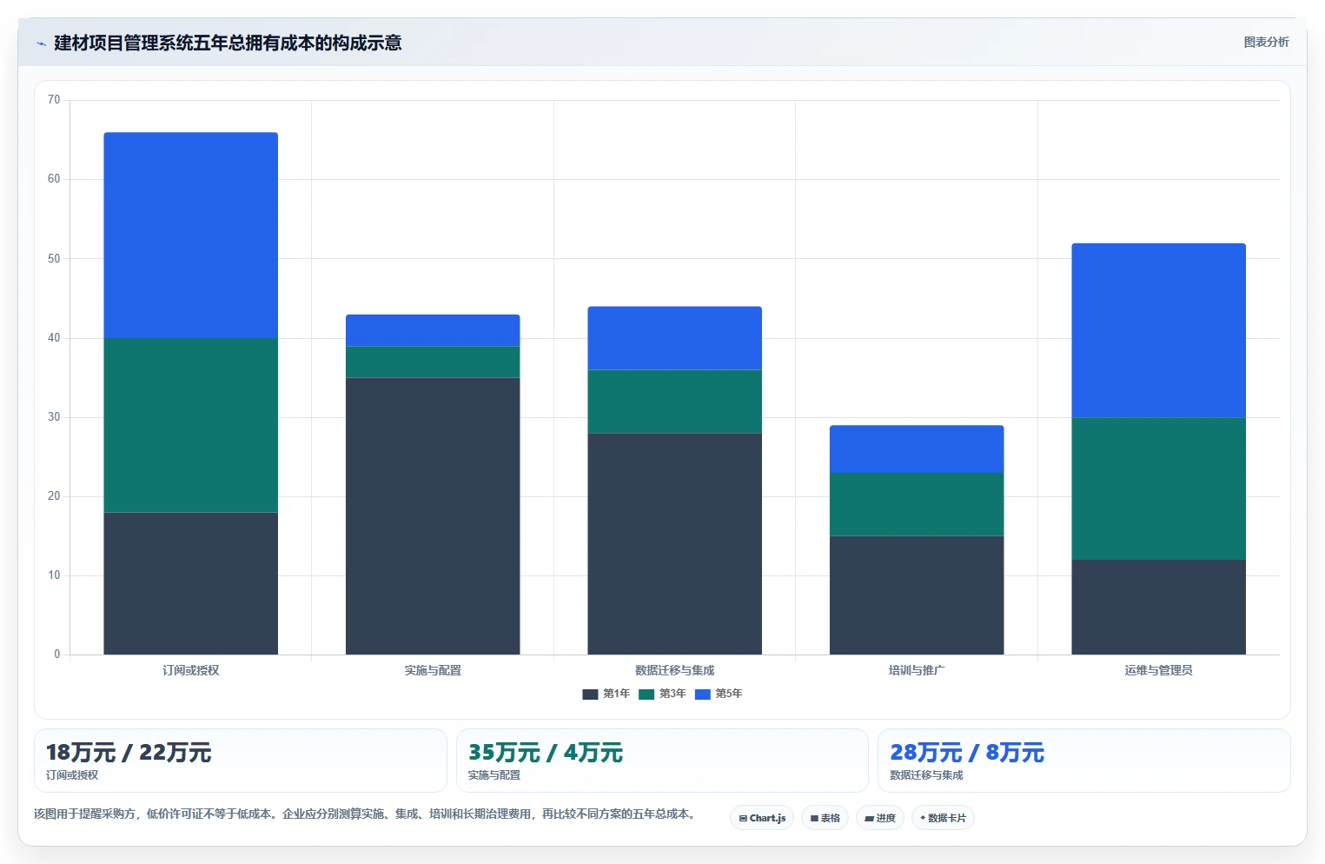Click the green 第3年 segment of 运维与管理员 bar

(1158, 488)
